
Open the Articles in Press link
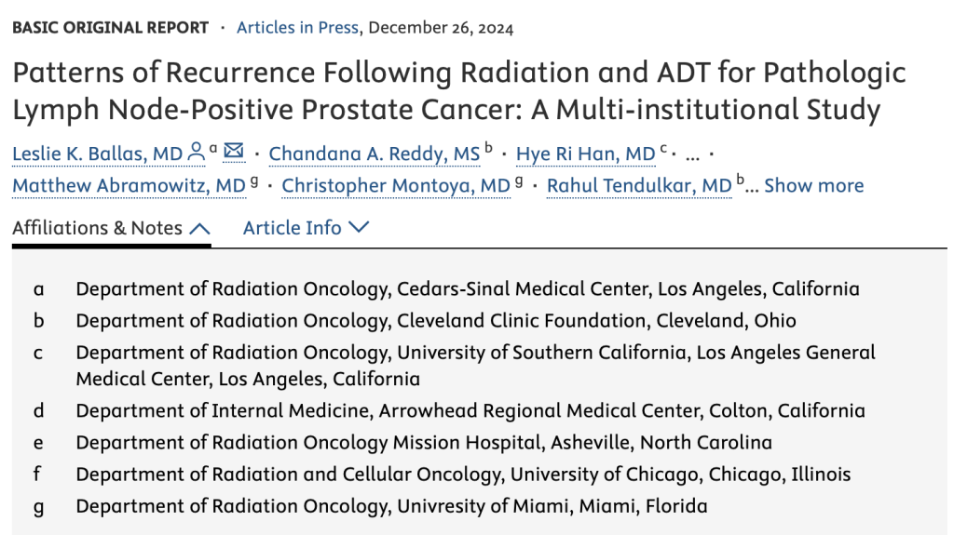coord(297,28)
